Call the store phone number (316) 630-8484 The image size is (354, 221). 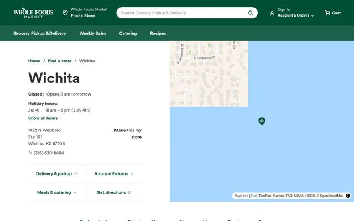[x=49, y=153]
